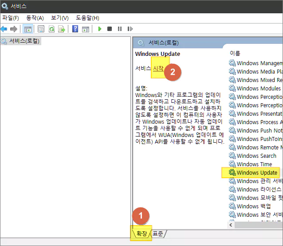Toggle Show/Hide Console Tree toolbar icon

pyautogui.click(x=28, y=29)
